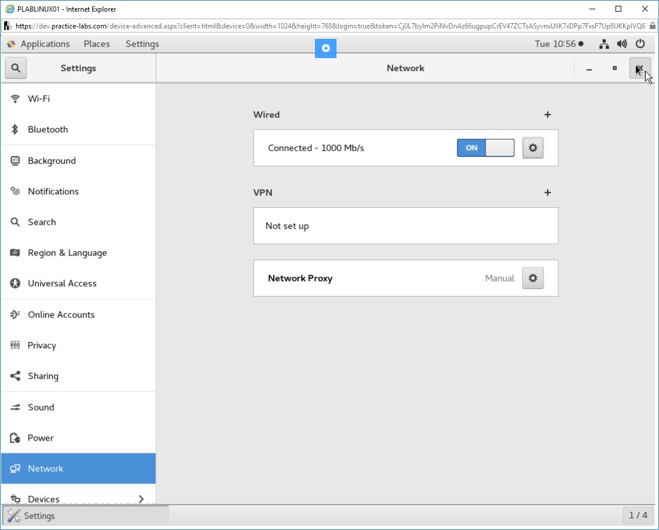Open Wired connection gear settings
The width and height of the screenshot is (659, 530).
click(533, 148)
